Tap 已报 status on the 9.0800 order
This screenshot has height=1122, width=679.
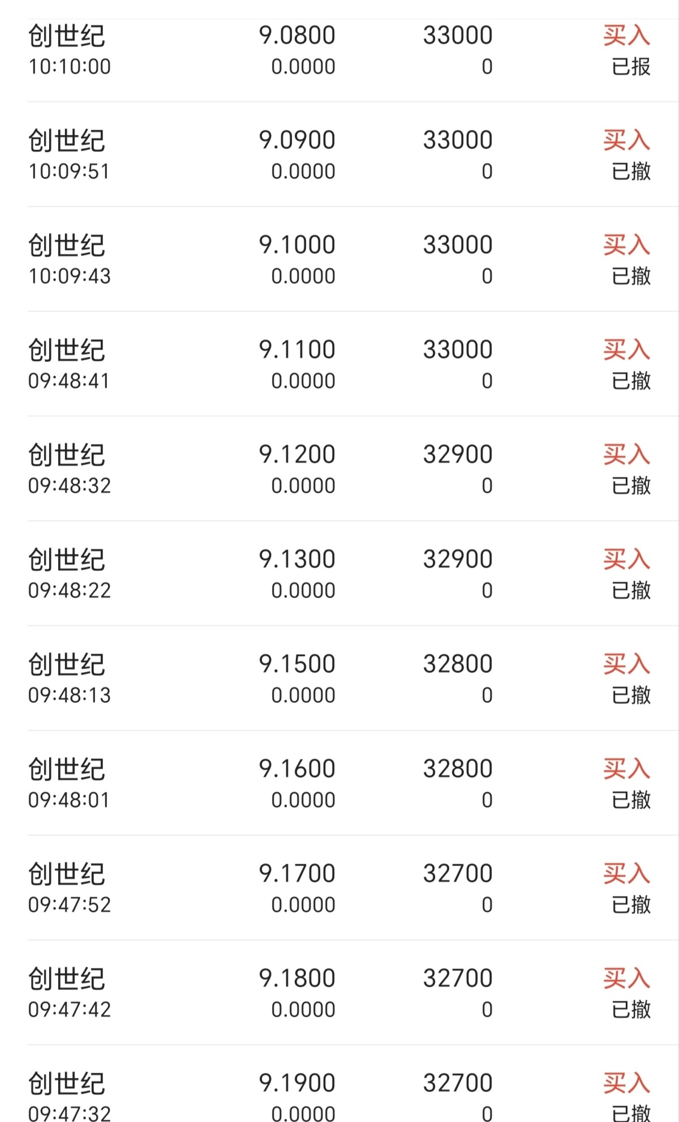coord(631,67)
